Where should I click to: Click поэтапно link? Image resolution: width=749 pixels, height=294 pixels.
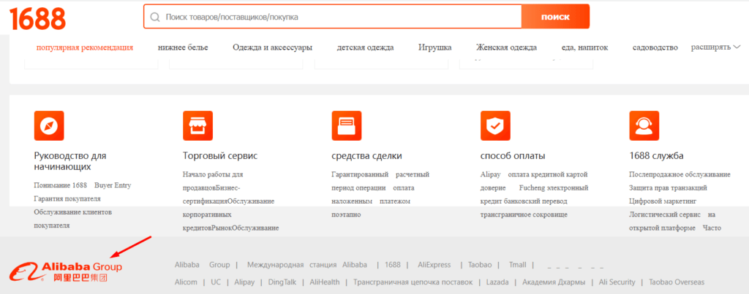tap(346, 215)
